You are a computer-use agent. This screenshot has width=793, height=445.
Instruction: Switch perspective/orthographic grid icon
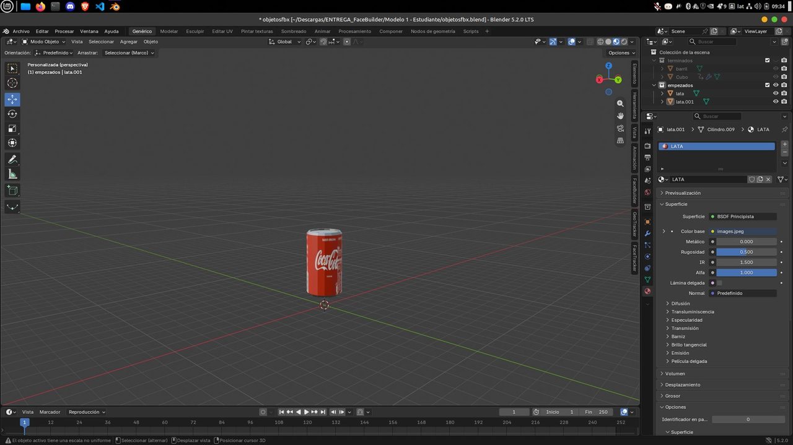pos(620,140)
